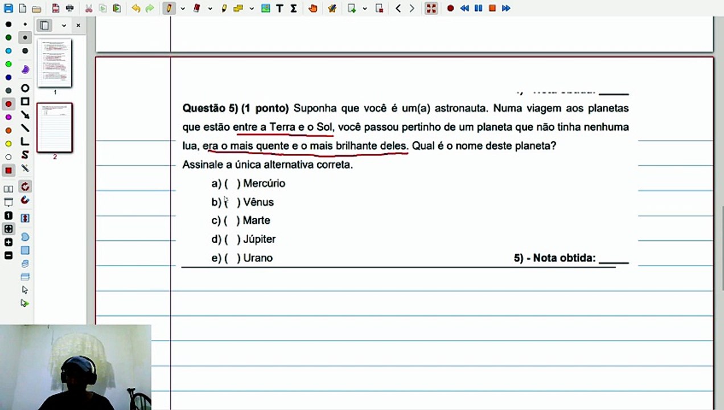Open the new page options dropdown
Screen dimensions: 724x410
pos(364,9)
